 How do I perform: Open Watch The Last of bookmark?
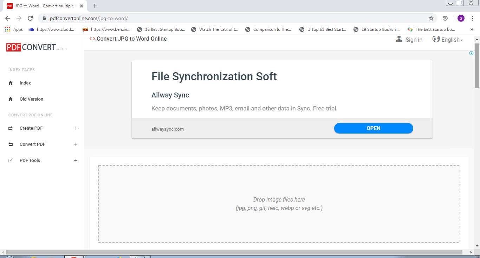215,29
